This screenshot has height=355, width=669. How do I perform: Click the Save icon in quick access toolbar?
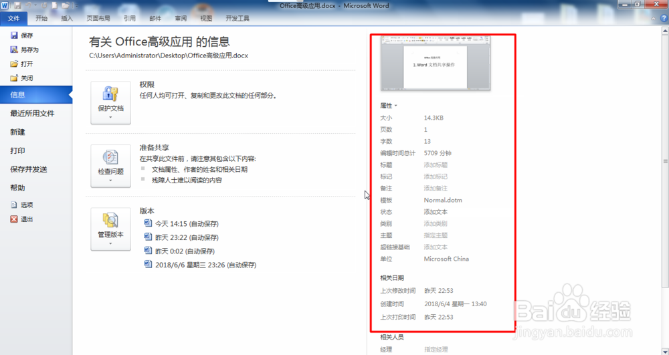(17, 5)
